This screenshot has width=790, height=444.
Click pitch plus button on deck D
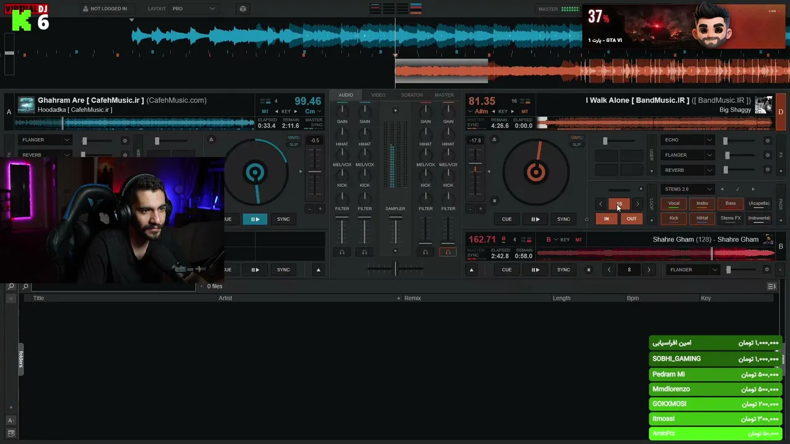(481, 209)
